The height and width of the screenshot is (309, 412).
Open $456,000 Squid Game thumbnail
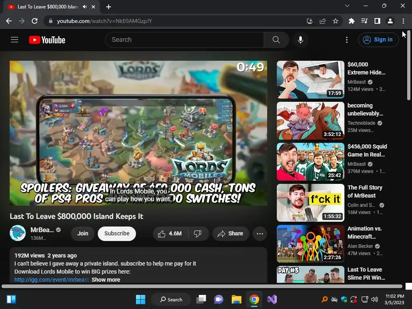[311, 162]
